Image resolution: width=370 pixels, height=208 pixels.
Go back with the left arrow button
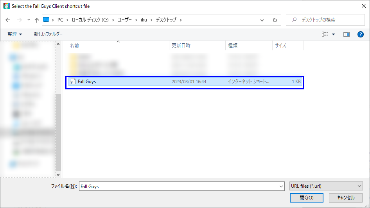click(x=8, y=20)
